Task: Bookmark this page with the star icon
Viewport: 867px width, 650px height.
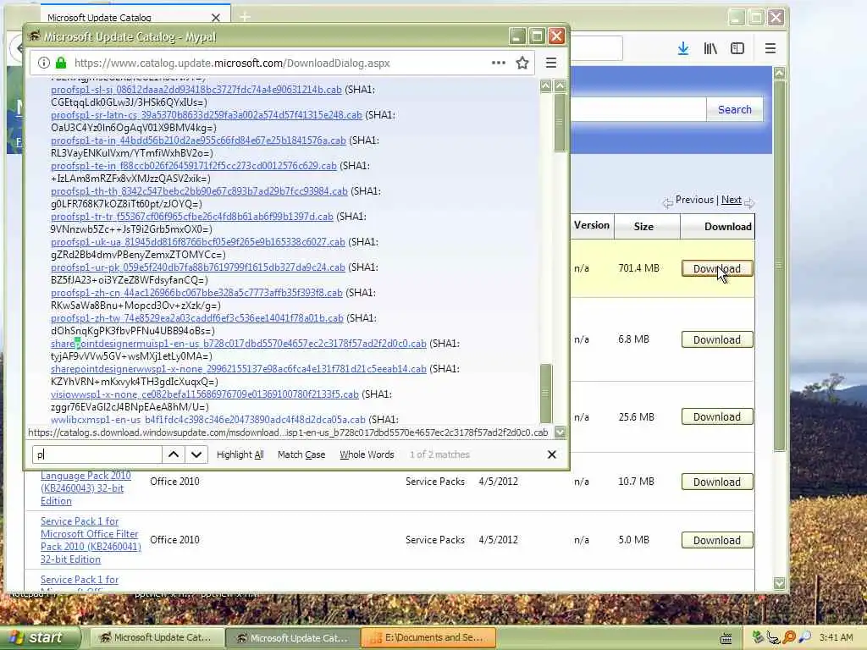Action: (522, 63)
